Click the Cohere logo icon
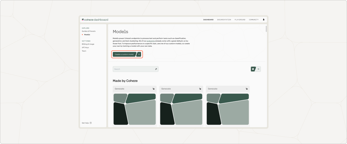 click(x=83, y=20)
